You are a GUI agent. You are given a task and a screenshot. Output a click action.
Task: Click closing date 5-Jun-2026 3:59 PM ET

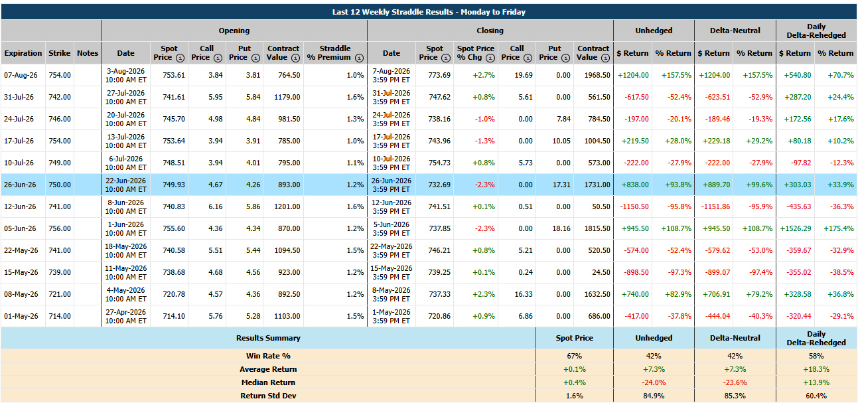click(392, 228)
